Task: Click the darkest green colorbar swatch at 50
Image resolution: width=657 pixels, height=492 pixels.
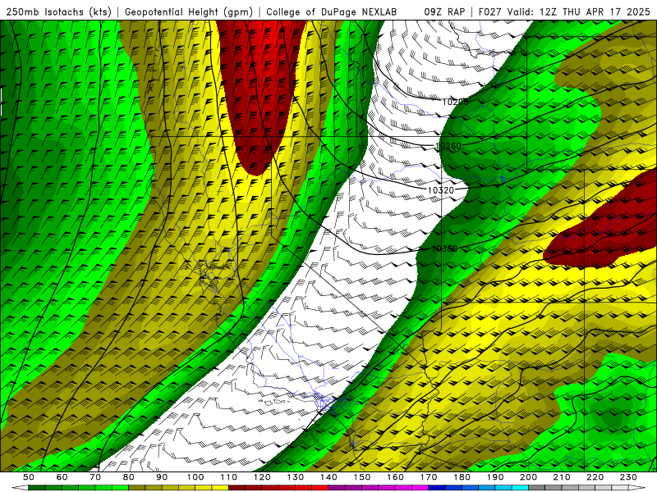Action: click(37, 487)
